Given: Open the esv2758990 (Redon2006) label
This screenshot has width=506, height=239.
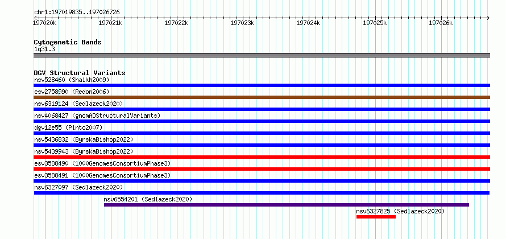Looking at the screenshot, I should tap(72, 92).
